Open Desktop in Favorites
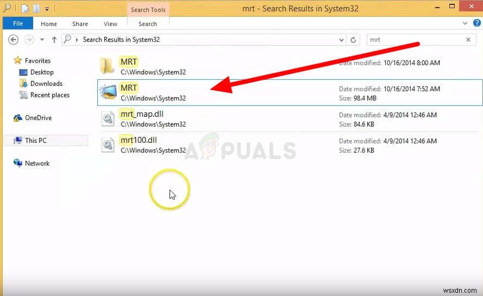This screenshot has height=296, width=483. 42,72
